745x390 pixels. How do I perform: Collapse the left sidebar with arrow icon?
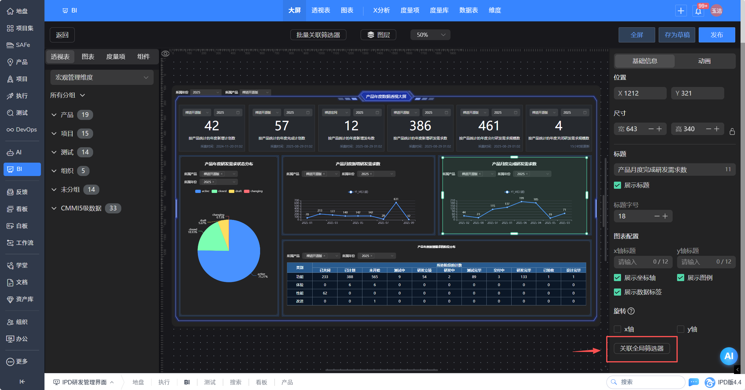[x=22, y=381]
